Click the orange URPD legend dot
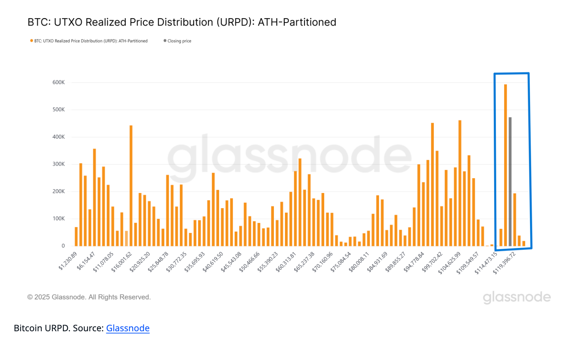Viewport: 567px width, 349px height. click(x=31, y=41)
